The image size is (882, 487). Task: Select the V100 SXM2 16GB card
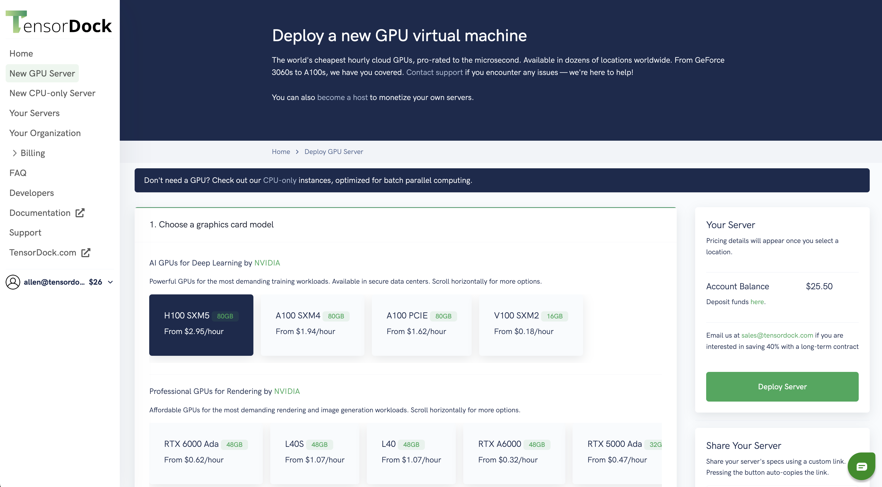pyautogui.click(x=531, y=325)
